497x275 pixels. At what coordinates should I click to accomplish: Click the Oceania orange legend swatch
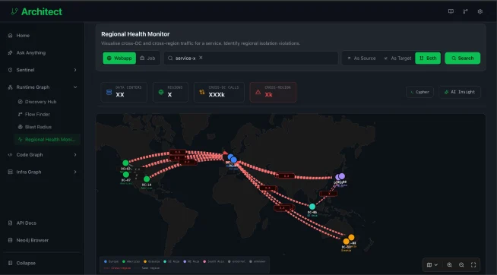145,261
